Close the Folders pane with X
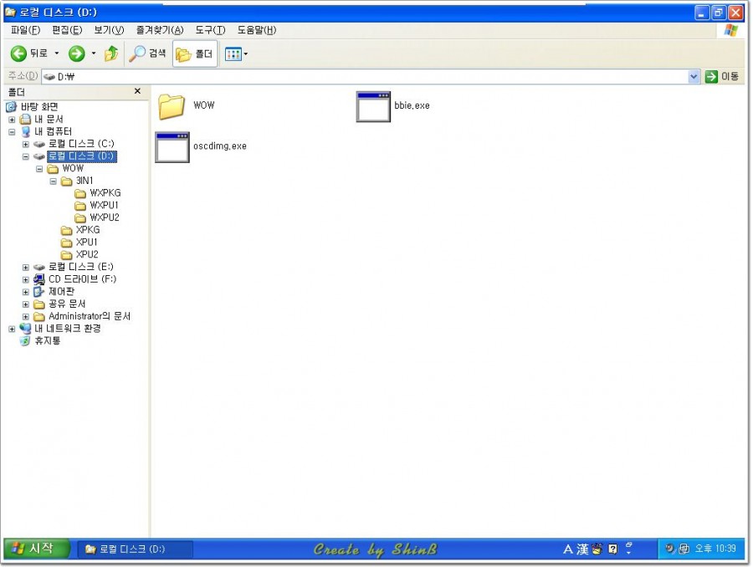753x567 pixels. click(137, 91)
